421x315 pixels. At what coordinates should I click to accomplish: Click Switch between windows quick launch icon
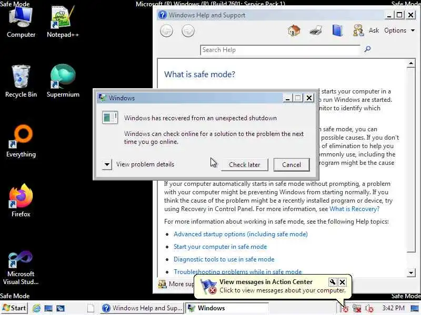point(61,308)
